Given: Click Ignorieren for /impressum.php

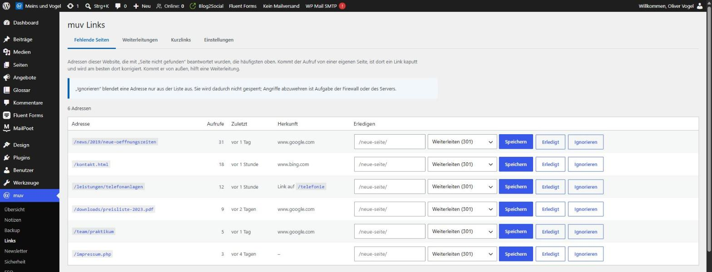Looking at the screenshot, I should [x=586, y=254].
